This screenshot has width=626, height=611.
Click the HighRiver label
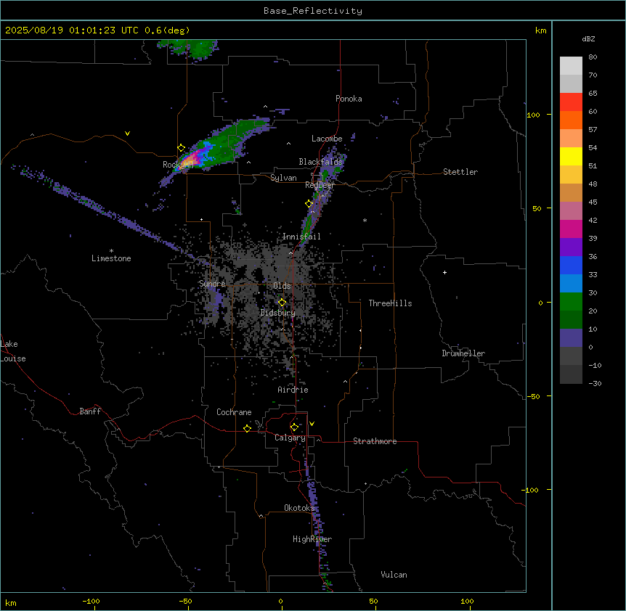click(312, 539)
